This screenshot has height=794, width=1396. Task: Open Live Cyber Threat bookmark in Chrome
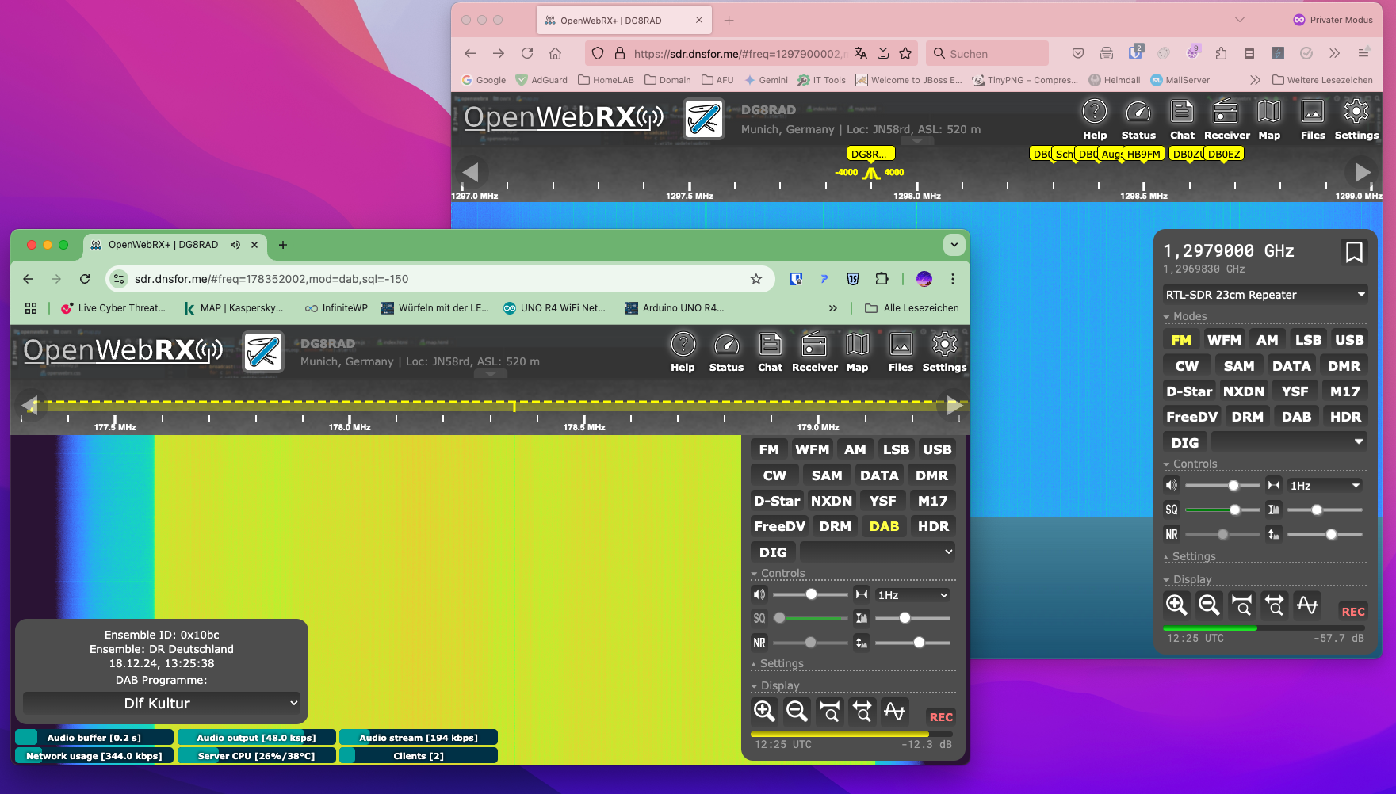[x=113, y=308]
